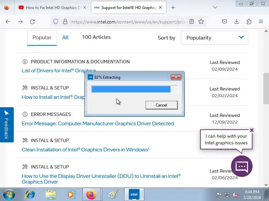This screenshot has height=201, width=269.
Task: Reload the current page
Action: click(32, 21)
